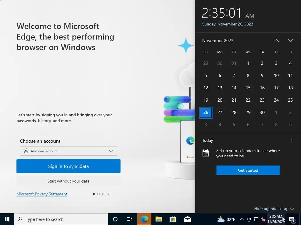Viewport: 301px width, 225px height.
Task: Click the search box on taskbar
Action: coord(61,219)
